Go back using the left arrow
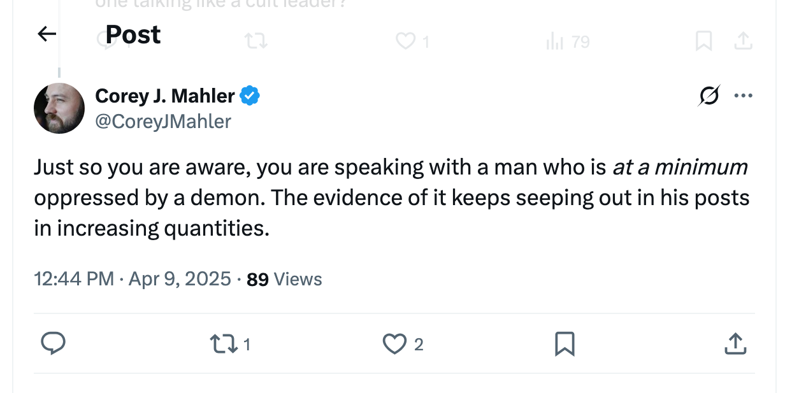 [47, 34]
